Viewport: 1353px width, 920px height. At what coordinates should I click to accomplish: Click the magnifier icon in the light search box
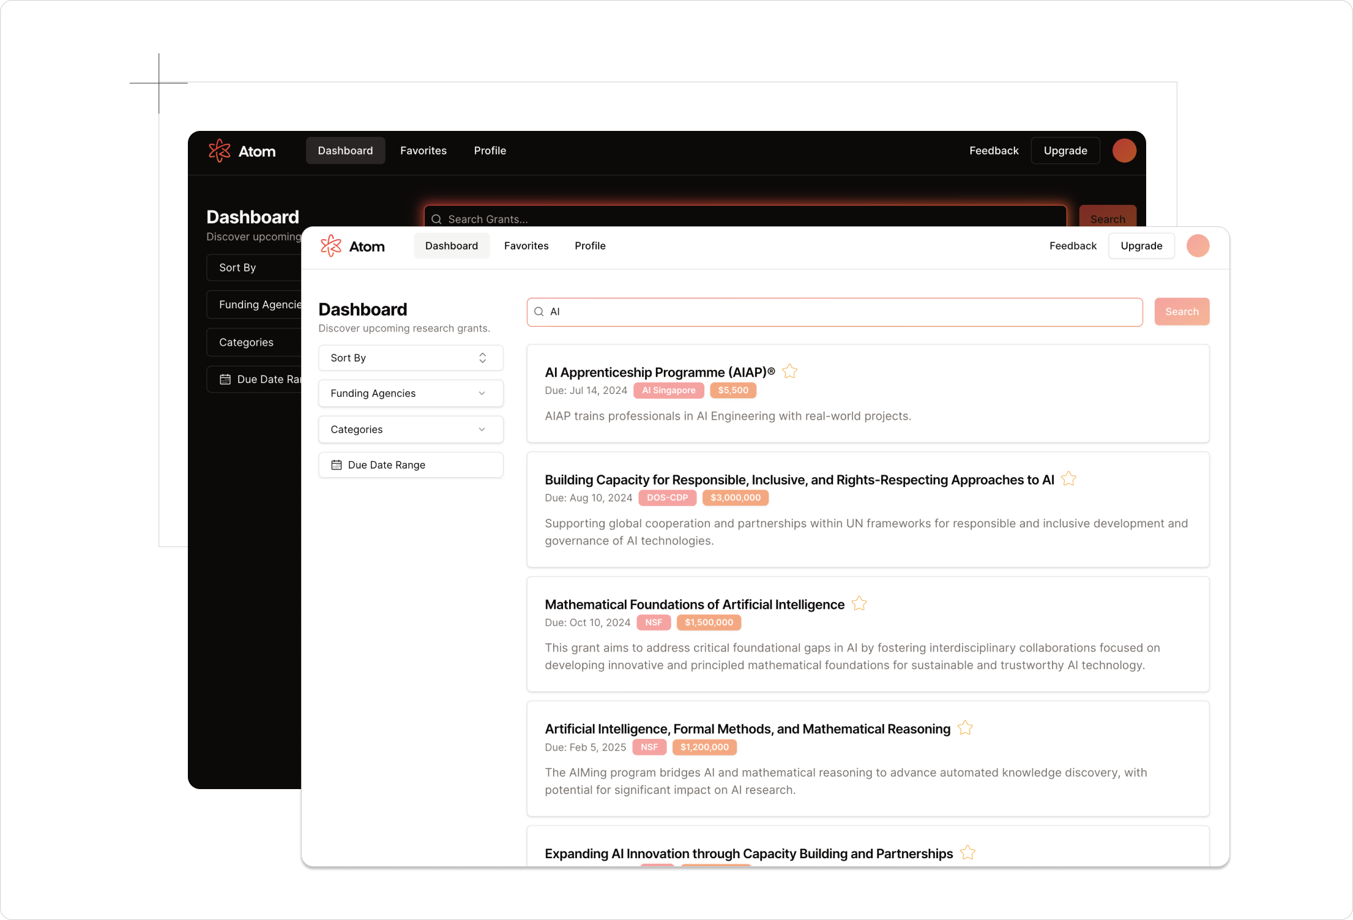coord(539,311)
